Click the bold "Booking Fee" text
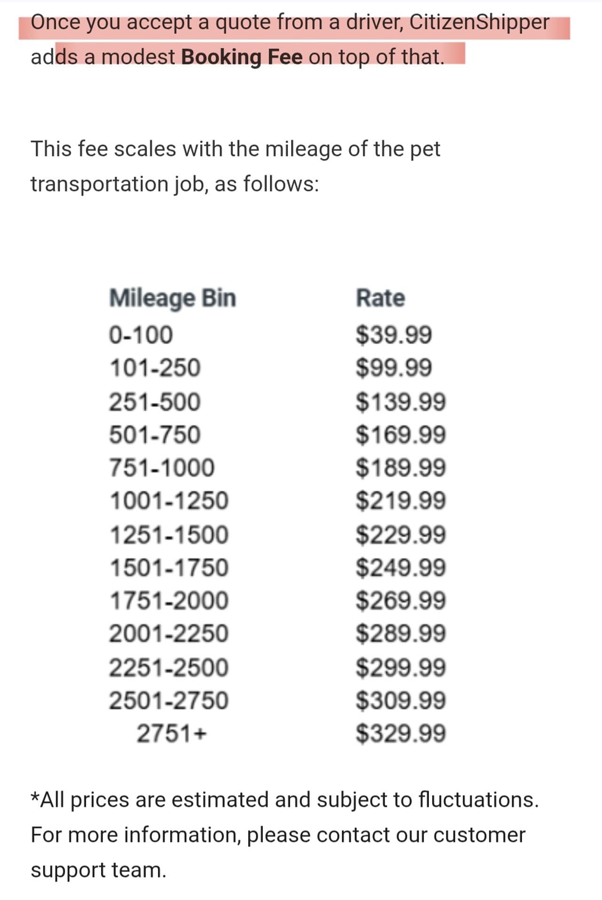Viewport: 602px width, 900px height. [x=242, y=57]
